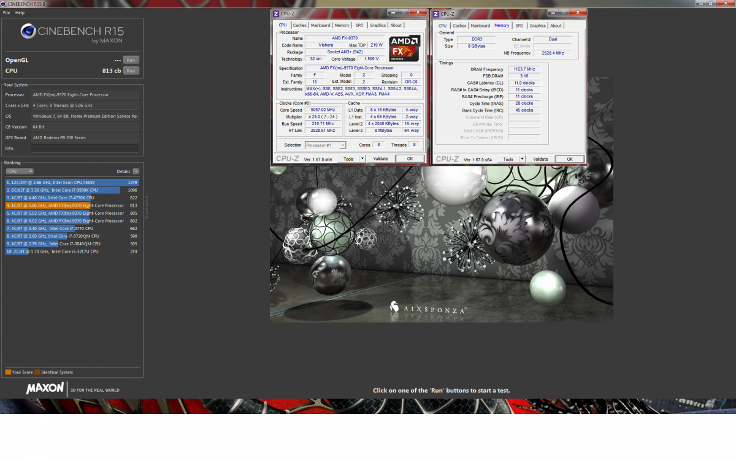Select the Intel Core i7-3840QM ranking row
736x460 pixels.
click(x=72, y=243)
